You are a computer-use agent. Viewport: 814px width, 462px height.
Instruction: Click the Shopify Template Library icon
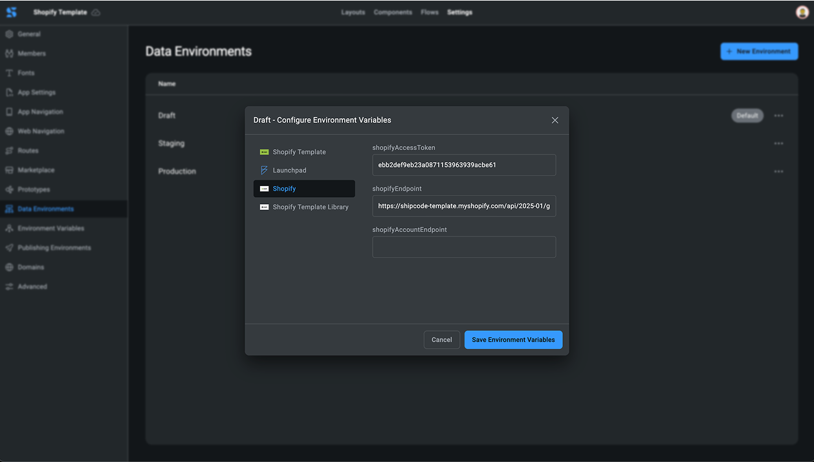[264, 207]
